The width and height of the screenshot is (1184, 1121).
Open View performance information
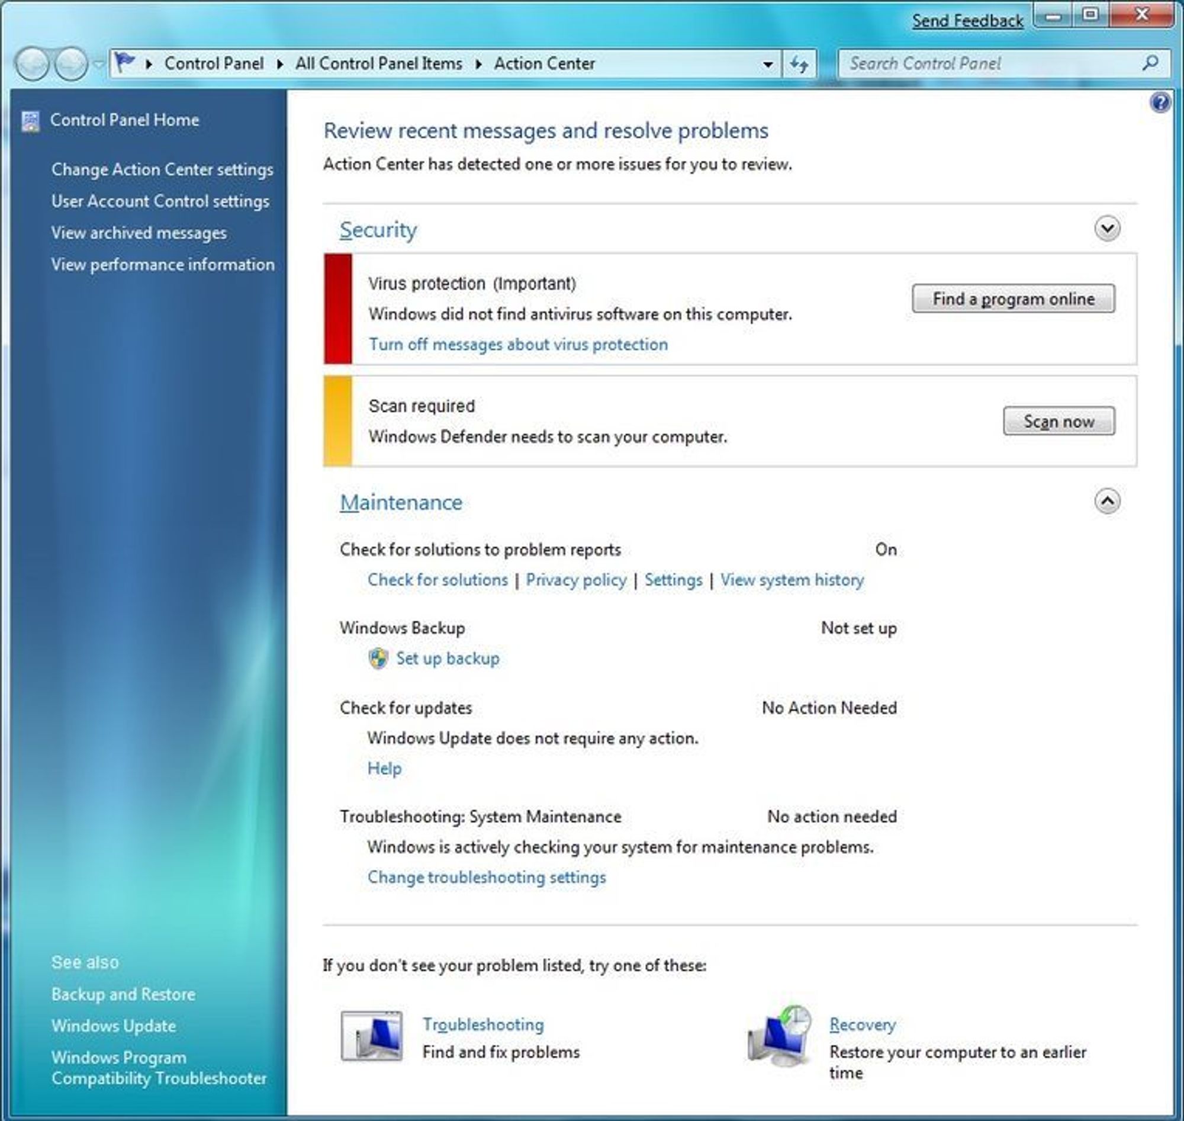162,265
